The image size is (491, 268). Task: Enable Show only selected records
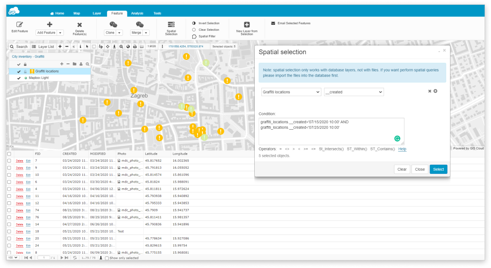[x=106, y=258]
